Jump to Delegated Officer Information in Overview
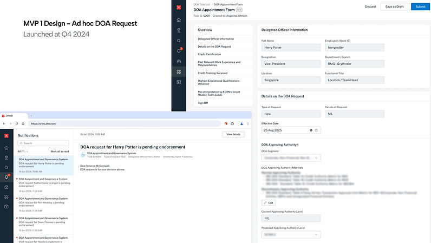Screen dimensions: 431x243 tap(216, 39)
